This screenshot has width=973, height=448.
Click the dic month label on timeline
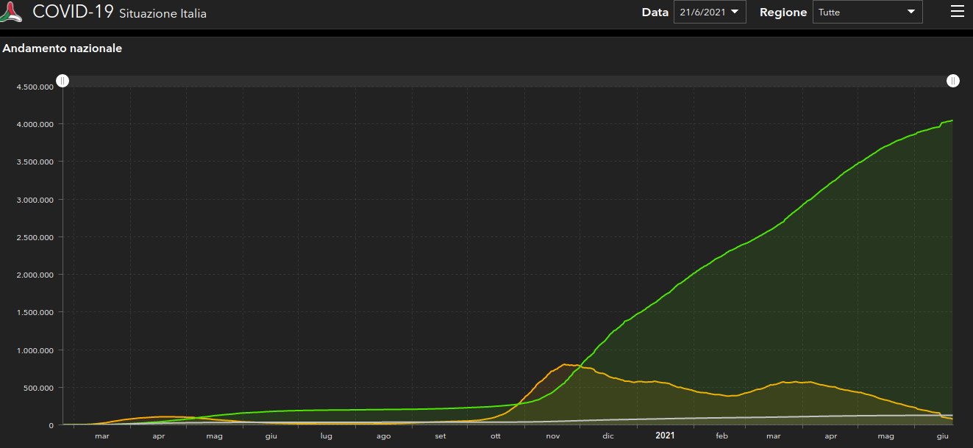[607, 436]
